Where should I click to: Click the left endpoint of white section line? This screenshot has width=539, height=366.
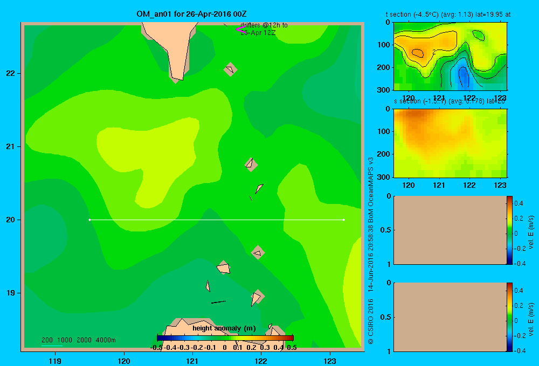(89, 220)
